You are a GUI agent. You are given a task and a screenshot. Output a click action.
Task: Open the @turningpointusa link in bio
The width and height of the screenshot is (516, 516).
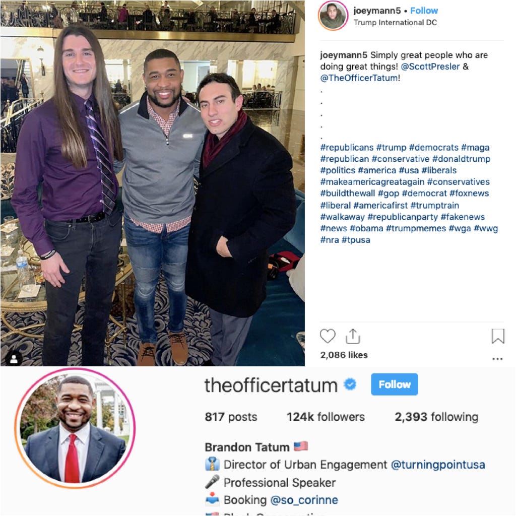pyautogui.click(x=438, y=465)
